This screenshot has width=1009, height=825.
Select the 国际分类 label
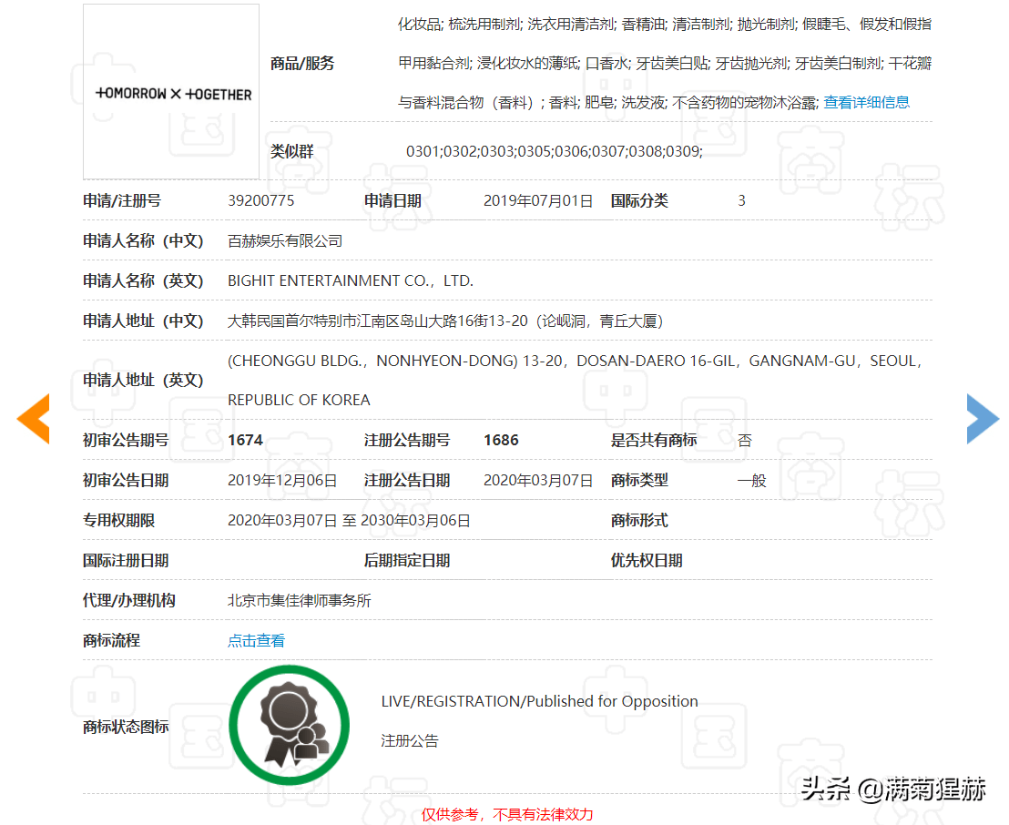(639, 200)
